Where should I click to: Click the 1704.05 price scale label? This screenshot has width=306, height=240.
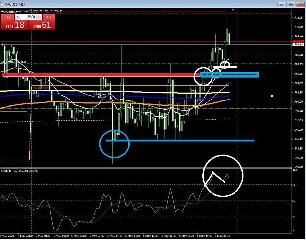(x=298, y=74)
